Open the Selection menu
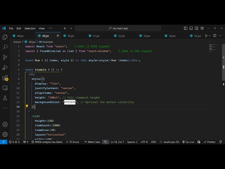The height and width of the screenshot is (169, 225). point(30,29)
